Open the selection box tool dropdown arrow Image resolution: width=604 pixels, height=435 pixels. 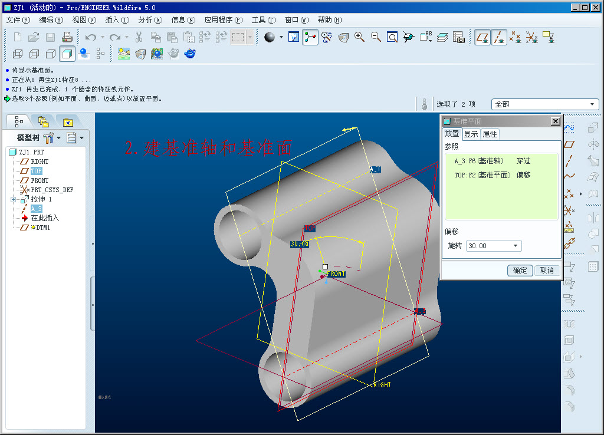pyautogui.click(x=250, y=37)
